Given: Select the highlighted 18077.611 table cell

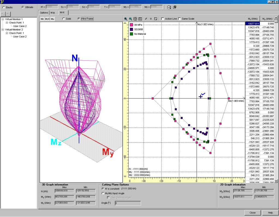Looking at the screenshot, I should point(253,24).
